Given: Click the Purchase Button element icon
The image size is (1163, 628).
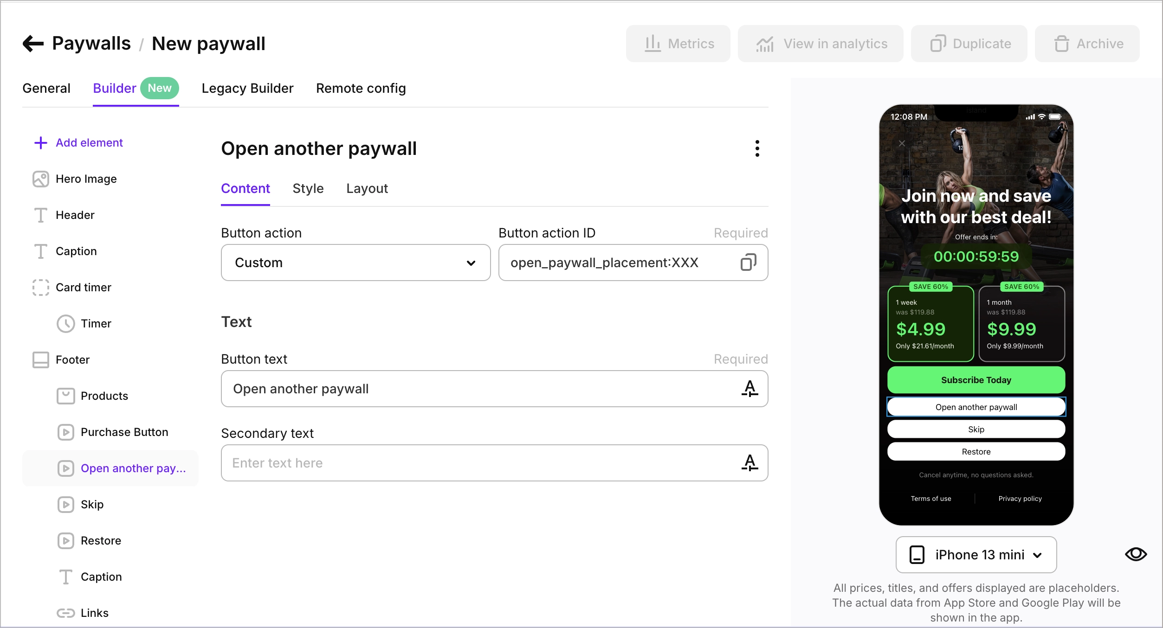Looking at the screenshot, I should (65, 431).
